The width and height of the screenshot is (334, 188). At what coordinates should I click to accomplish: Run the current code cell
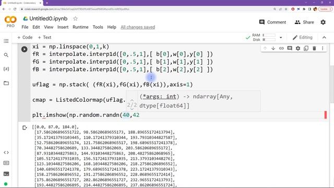[x=25, y=49]
